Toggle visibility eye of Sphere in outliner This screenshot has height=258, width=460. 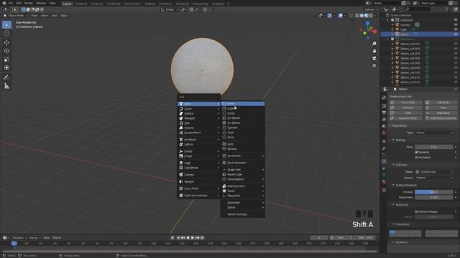pyautogui.click(x=456, y=34)
